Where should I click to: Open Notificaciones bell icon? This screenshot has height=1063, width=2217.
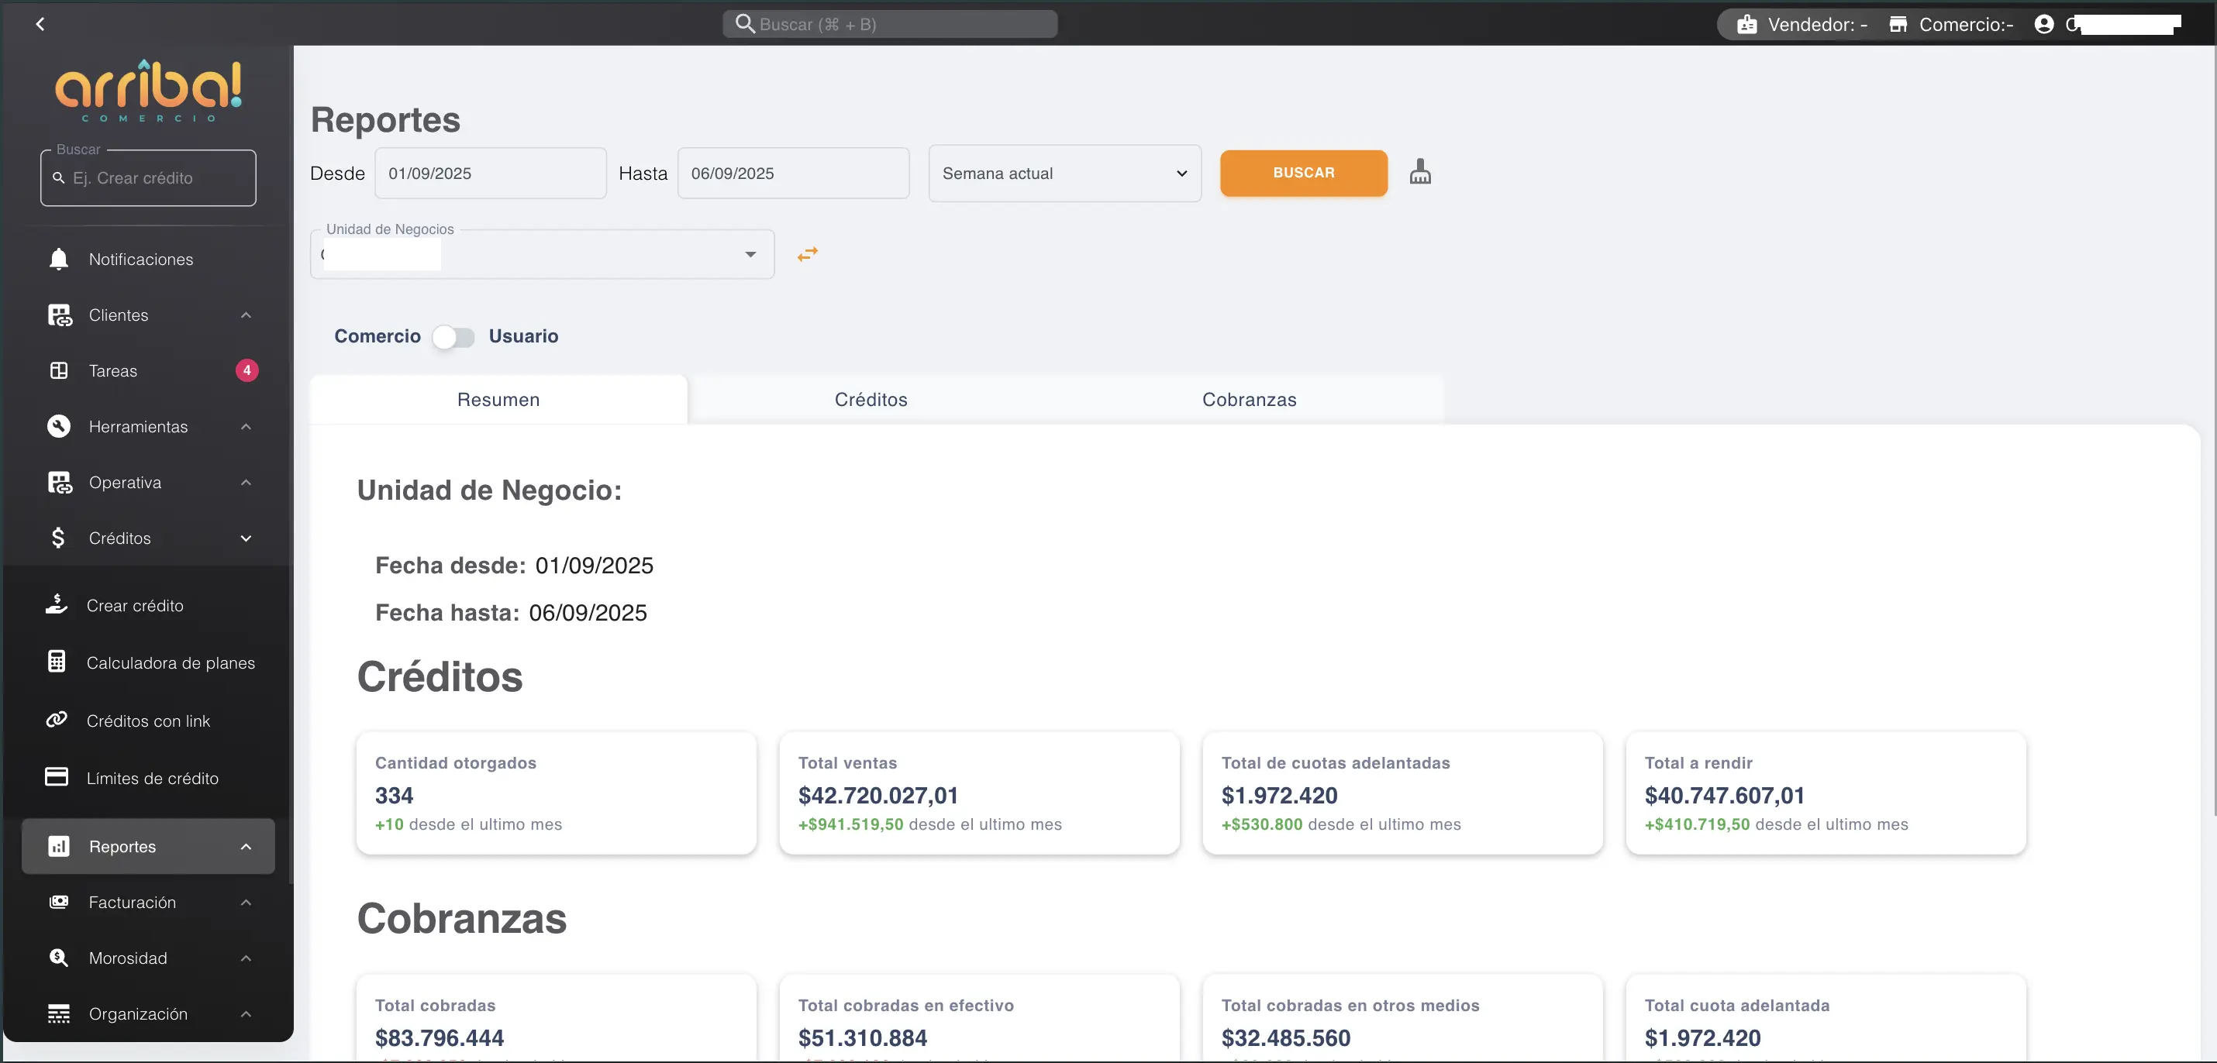(58, 259)
